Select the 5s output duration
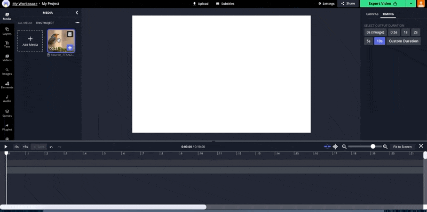 pos(368,41)
